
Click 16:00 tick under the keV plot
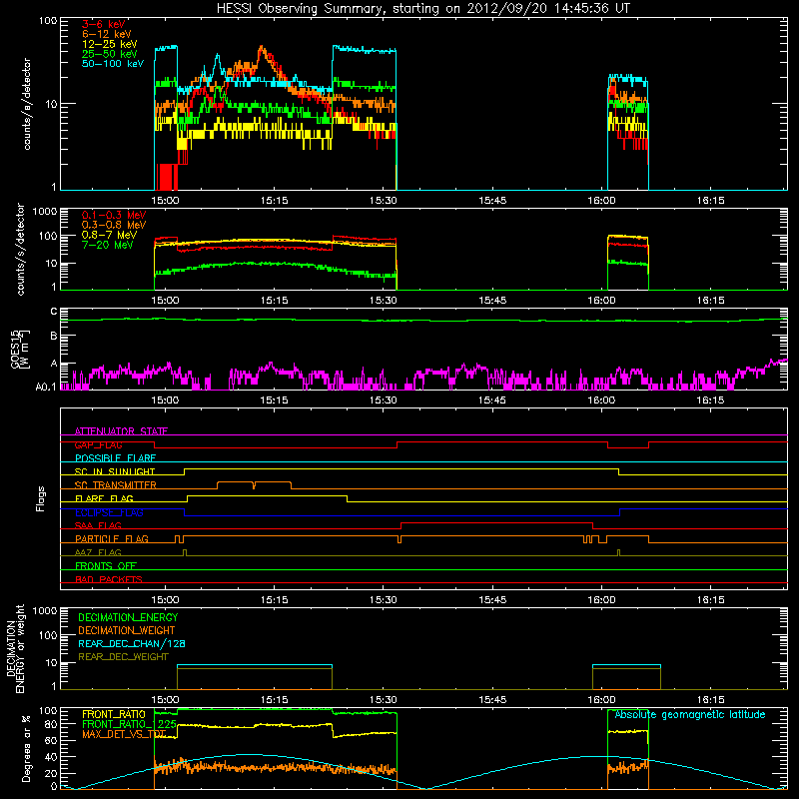[x=601, y=201]
